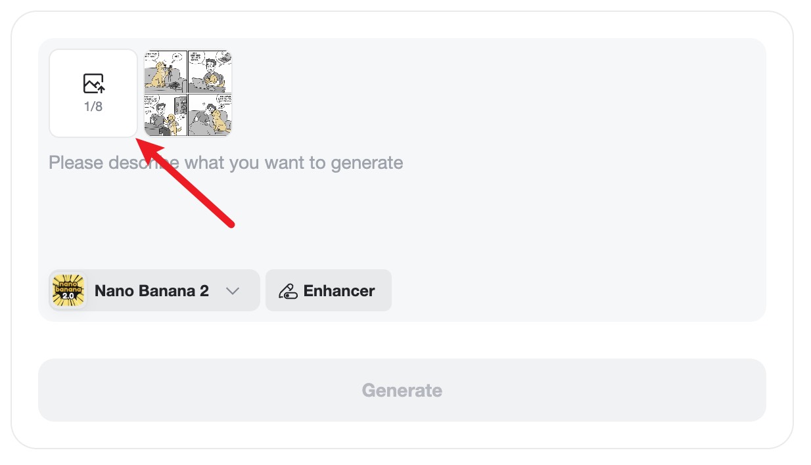This screenshot has width=811, height=465.
Task: Click the "Enhancer" text label
Action: [339, 291]
